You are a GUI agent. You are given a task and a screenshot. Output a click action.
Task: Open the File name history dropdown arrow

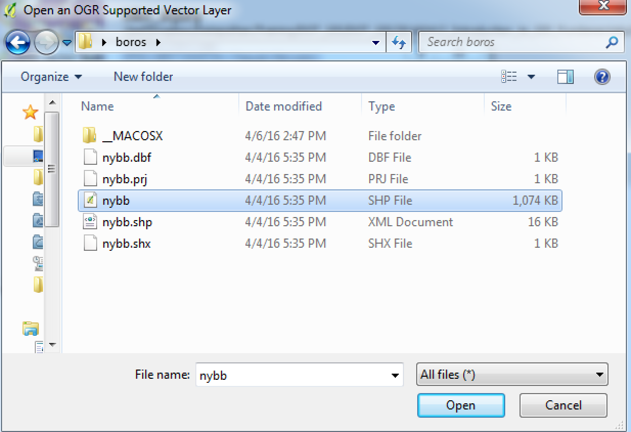395,375
